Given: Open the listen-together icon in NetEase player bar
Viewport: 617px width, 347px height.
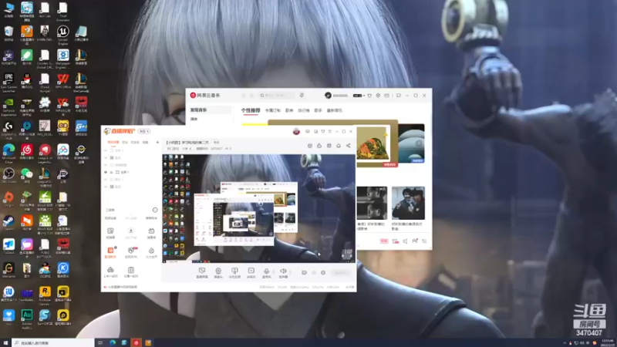Looking at the screenshot, I should [415, 241].
